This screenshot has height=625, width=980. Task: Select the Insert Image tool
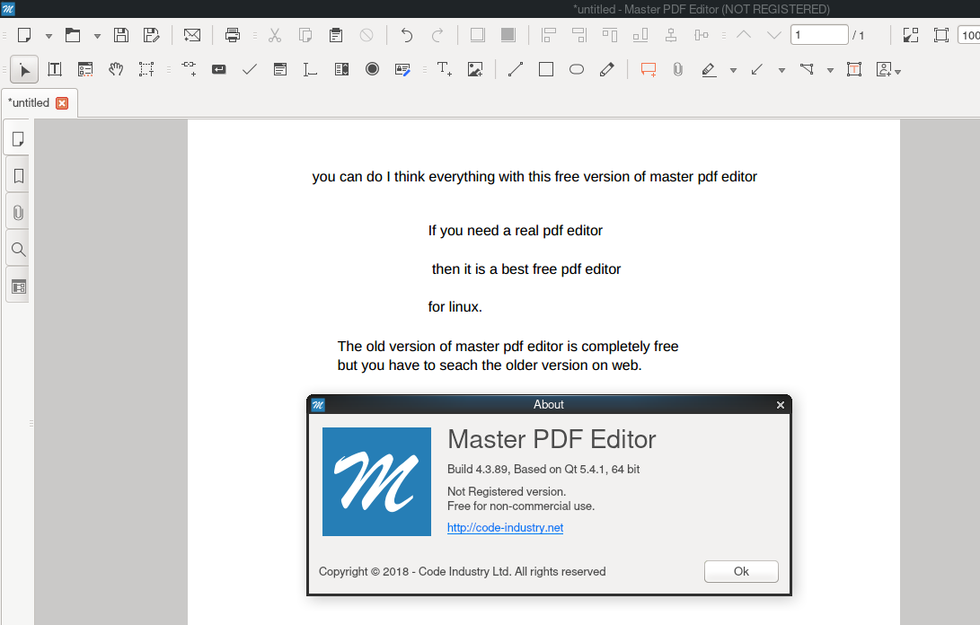[x=475, y=69]
